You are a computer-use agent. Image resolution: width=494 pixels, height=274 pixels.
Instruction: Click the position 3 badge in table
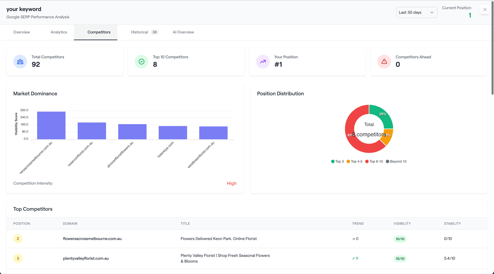click(x=18, y=259)
